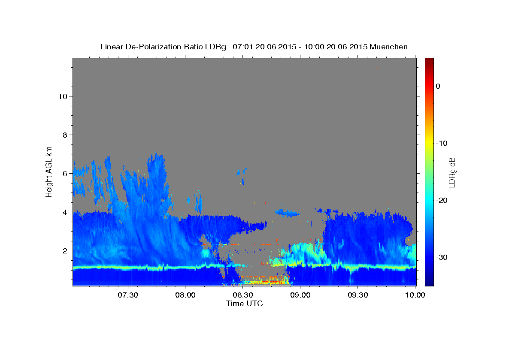Click the 10:00 time tick label
Screen dimensions: 515x343
(415, 295)
